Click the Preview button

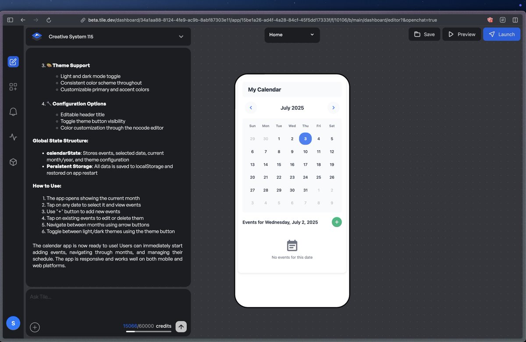pyautogui.click(x=461, y=34)
